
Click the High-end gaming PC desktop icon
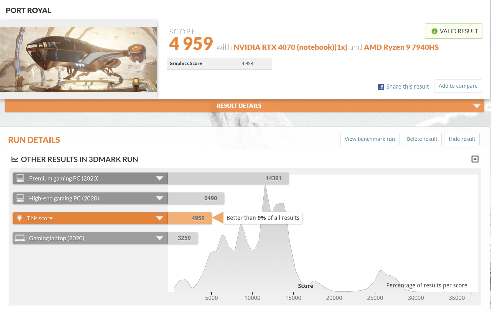(x=20, y=198)
